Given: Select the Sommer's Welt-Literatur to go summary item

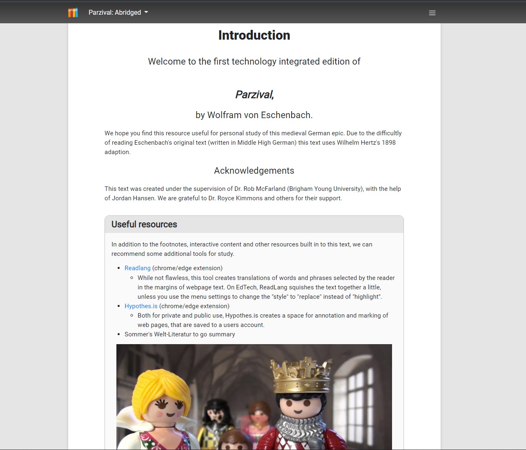Looking at the screenshot, I should pos(180,334).
